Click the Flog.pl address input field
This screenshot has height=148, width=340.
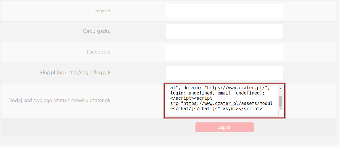(x=225, y=73)
